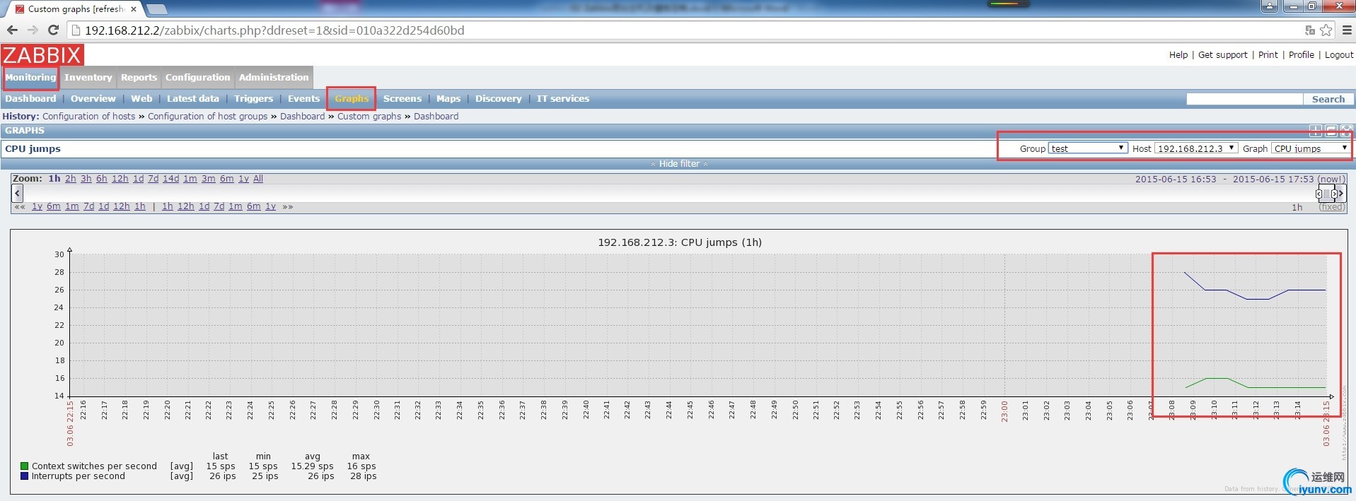Open the translate page icon in address bar

click(1309, 30)
